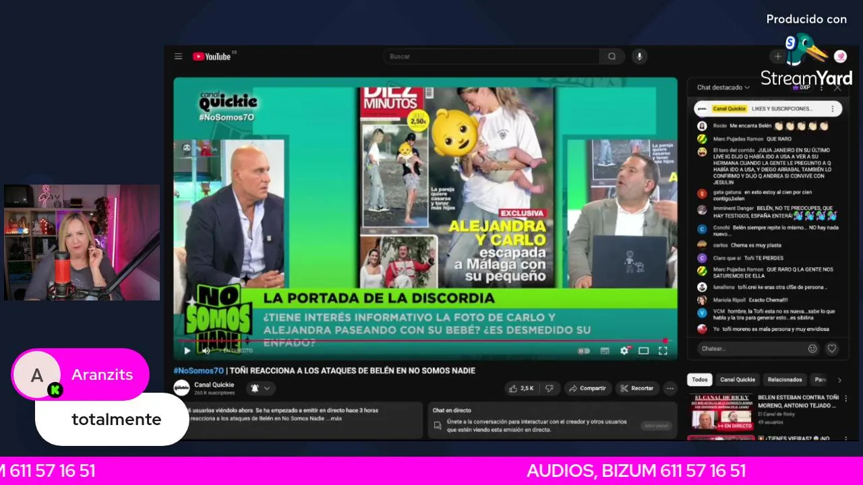Click the YouTube search field
Screen dimensions: 863x485
pyautogui.click(x=491, y=57)
